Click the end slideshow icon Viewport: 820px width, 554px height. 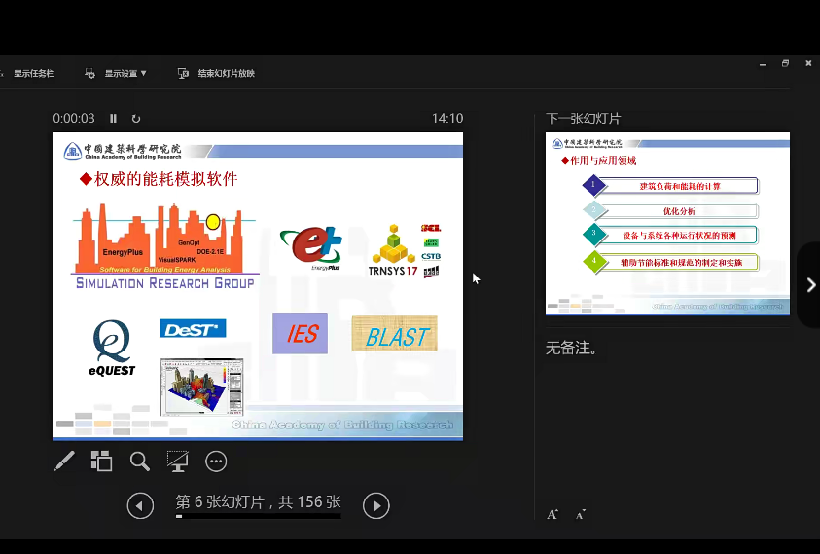point(183,73)
